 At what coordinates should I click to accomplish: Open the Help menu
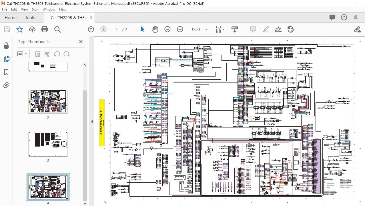[63, 9]
